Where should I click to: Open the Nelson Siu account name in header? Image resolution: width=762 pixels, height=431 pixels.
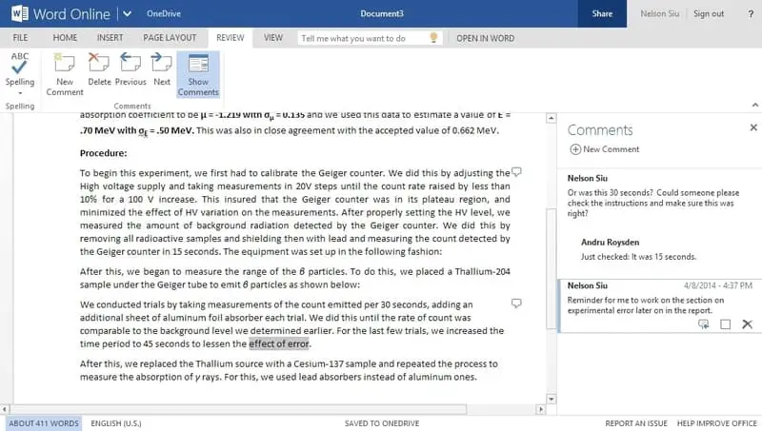point(659,13)
